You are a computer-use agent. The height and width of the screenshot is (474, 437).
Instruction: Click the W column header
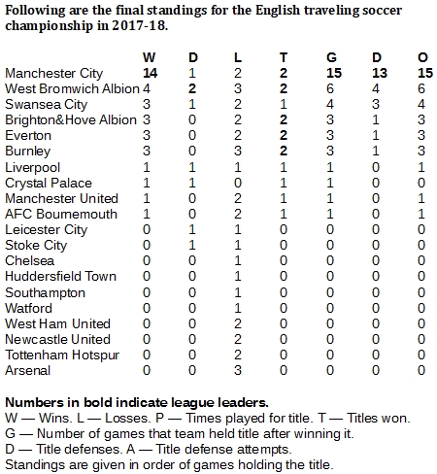[150, 57]
